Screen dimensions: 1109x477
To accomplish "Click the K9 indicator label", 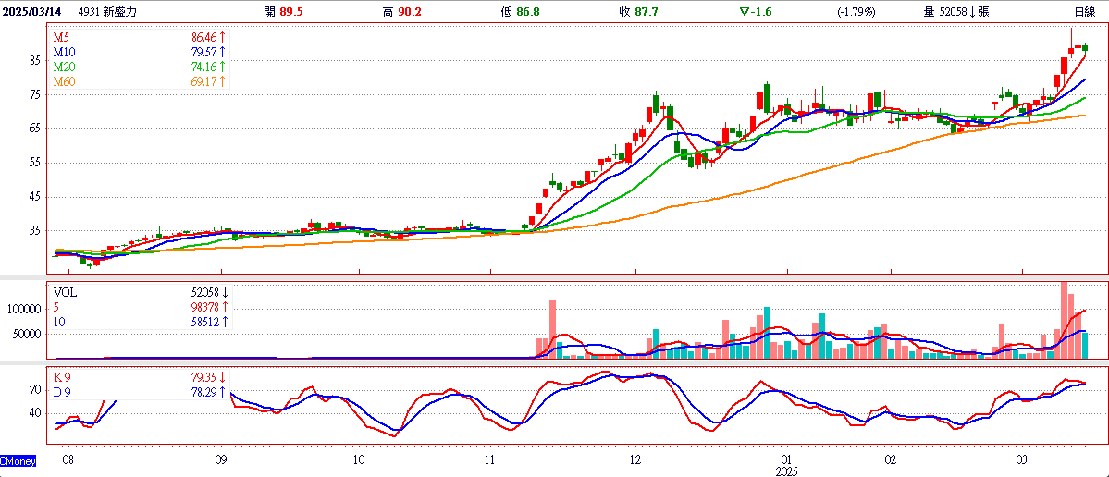I will pos(62,377).
